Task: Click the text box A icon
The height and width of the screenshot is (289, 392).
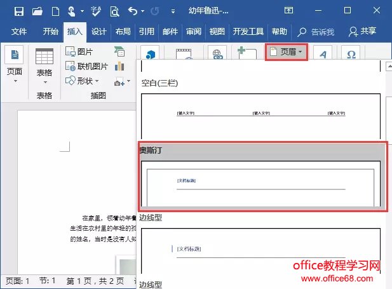Action: click(x=323, y=53)
